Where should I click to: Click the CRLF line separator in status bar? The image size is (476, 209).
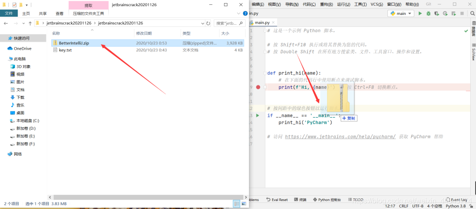coord(403,206)
